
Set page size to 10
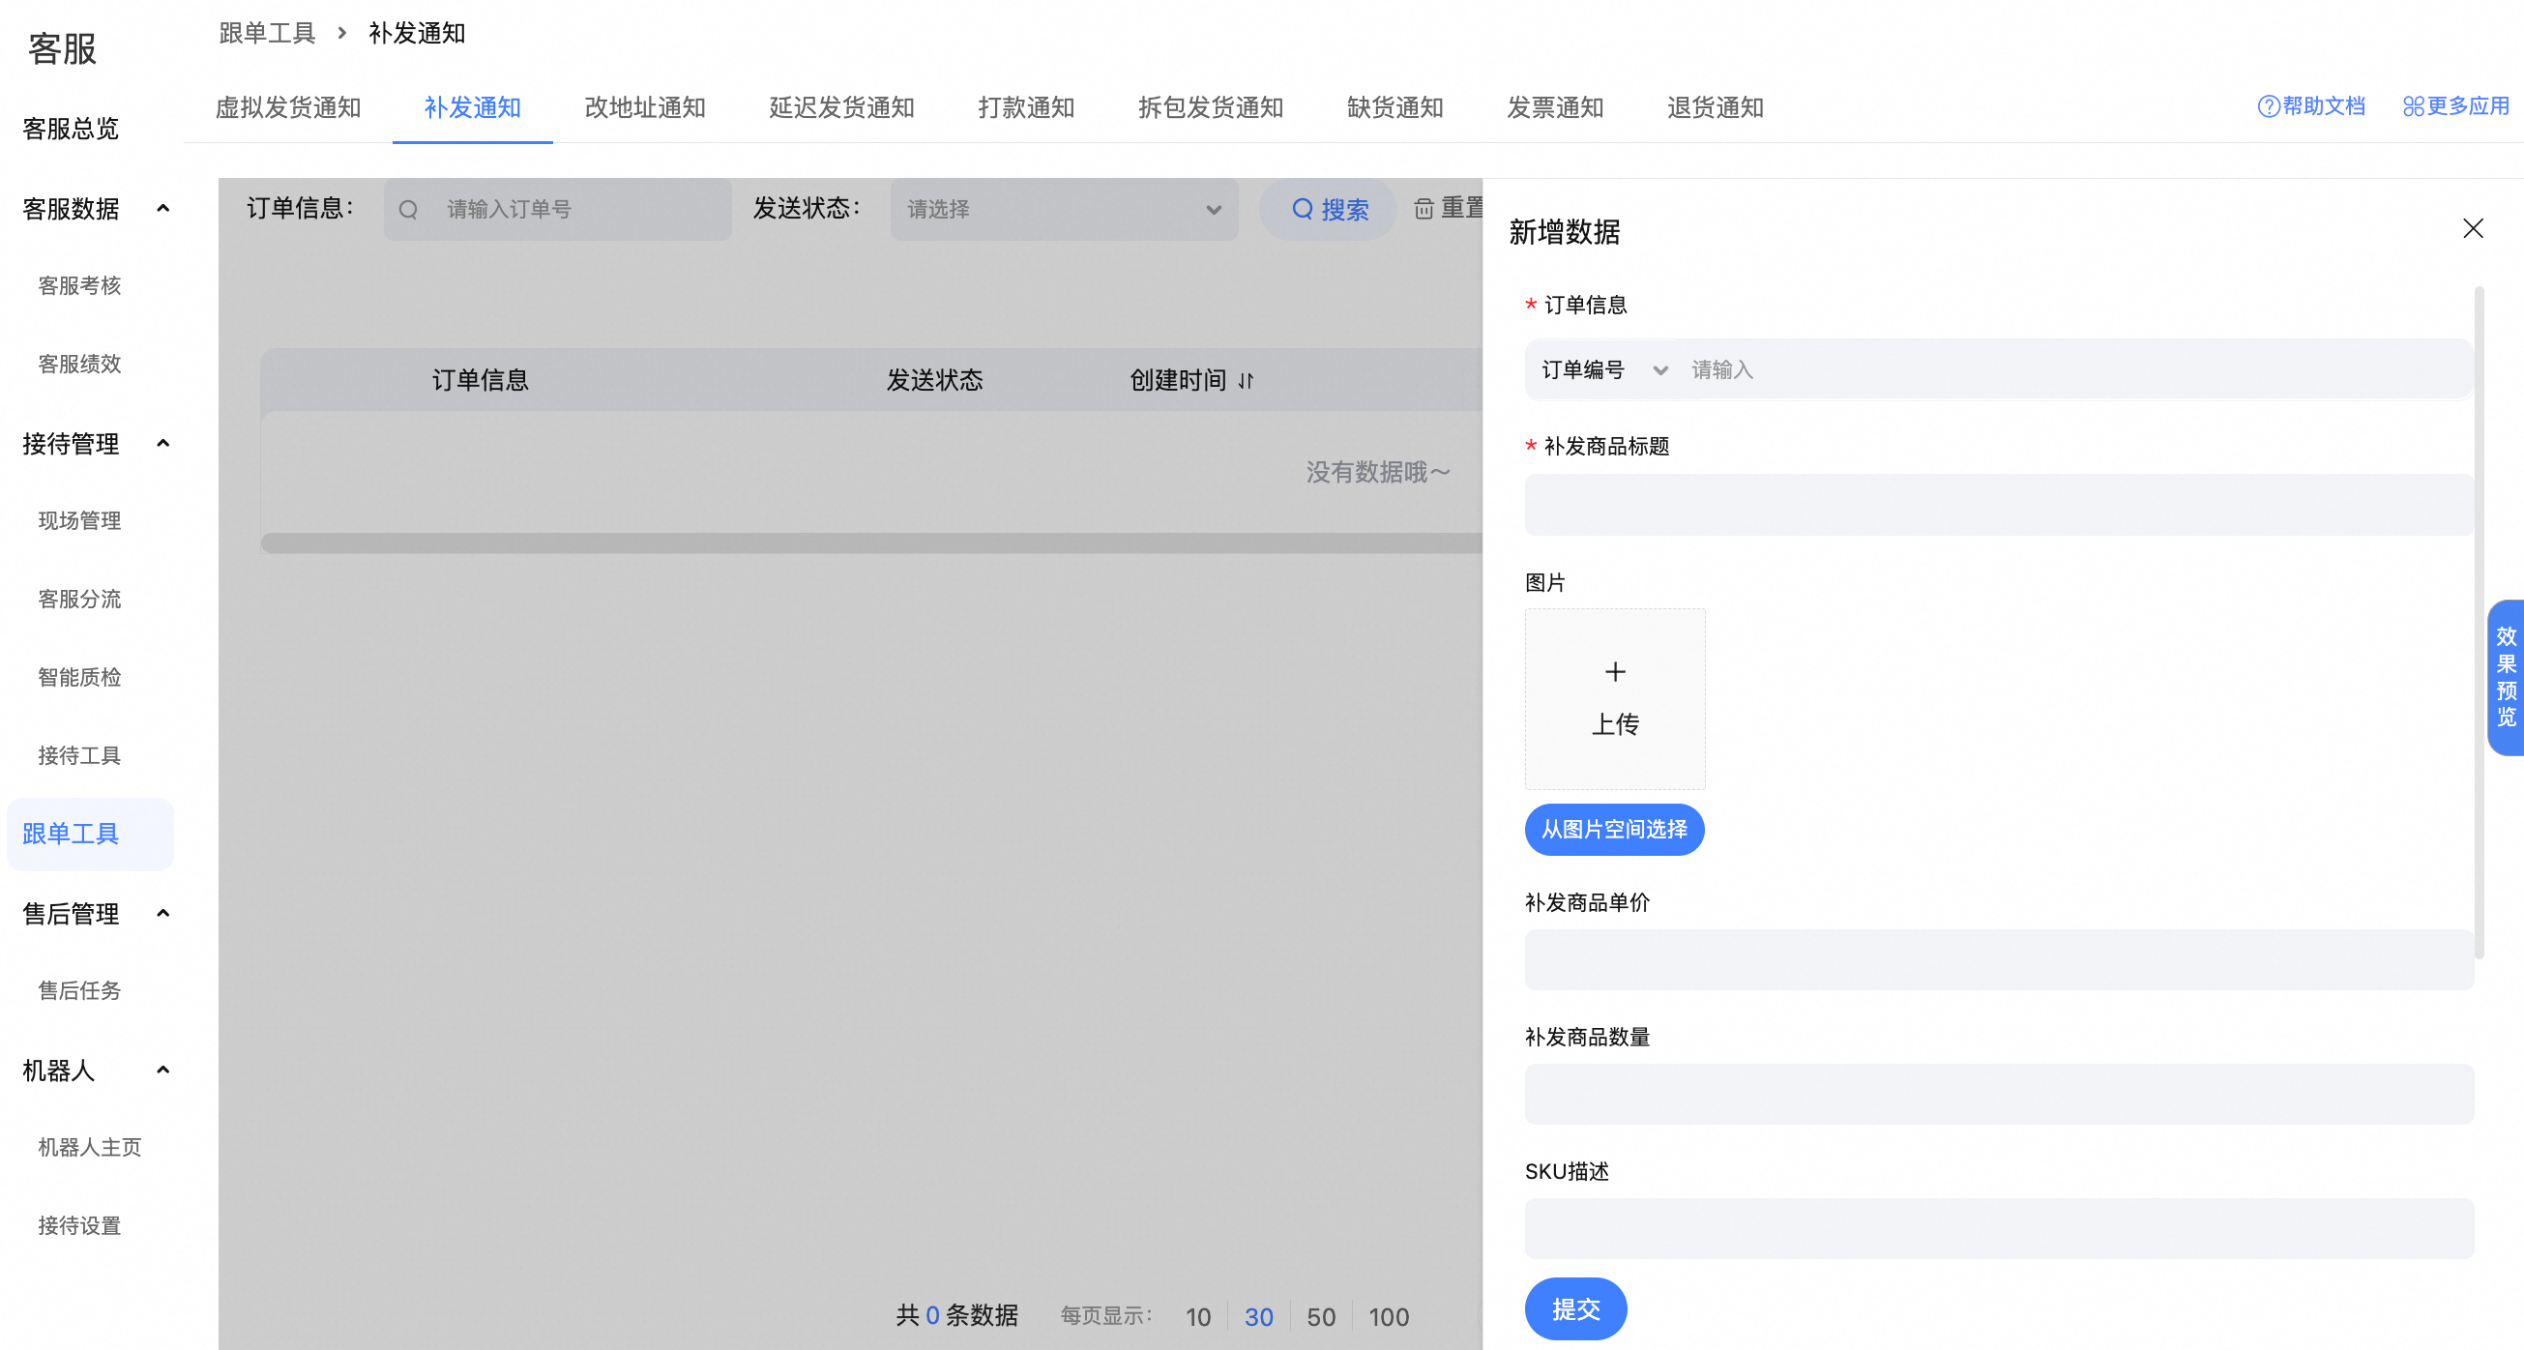(1198, 1317)
